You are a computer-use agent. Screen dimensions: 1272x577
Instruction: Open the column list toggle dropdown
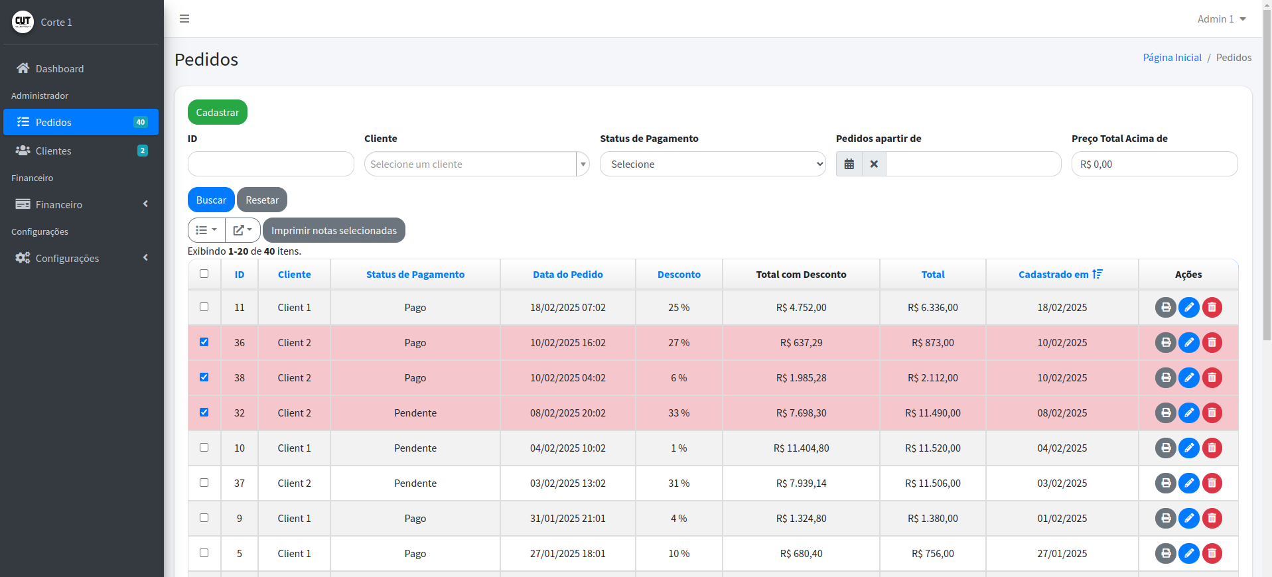(206, 230)
